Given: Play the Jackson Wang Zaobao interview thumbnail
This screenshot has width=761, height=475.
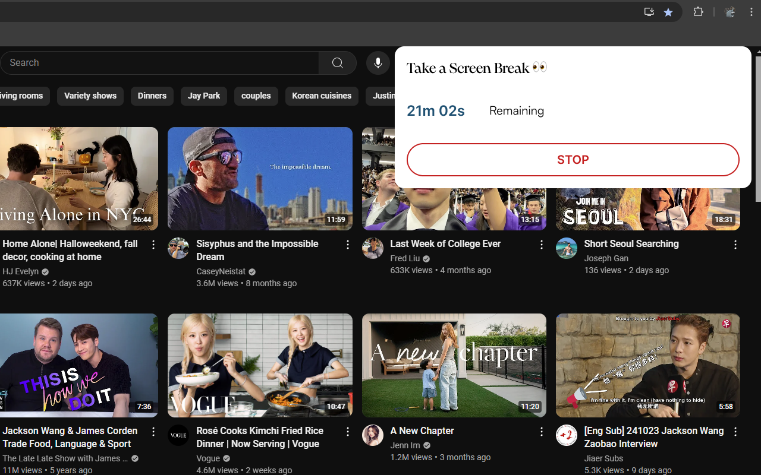Looking at the screenshot, I should 648,365.
